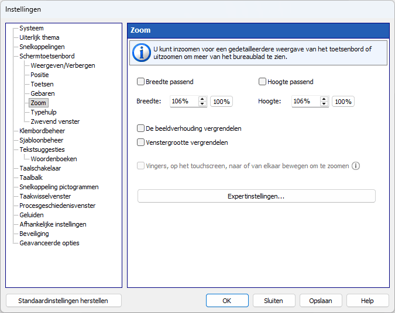395x313 pixels.
Task: Open Help from the bottom buttons
Action: click(367, 301)
